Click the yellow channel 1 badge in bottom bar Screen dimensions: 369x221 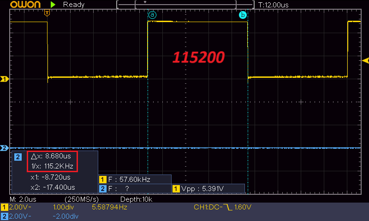pyautogui.click(x=4, y=207)
